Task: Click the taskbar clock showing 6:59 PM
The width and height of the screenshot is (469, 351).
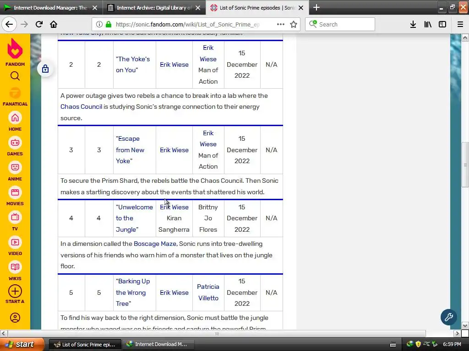Action: 452,344
